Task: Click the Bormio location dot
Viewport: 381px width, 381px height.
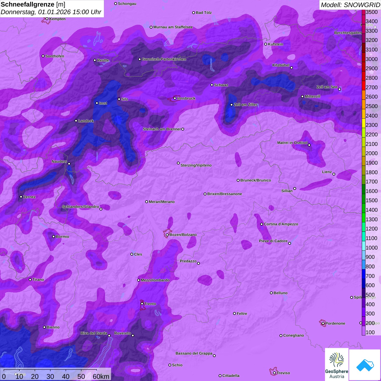Action: click(x=54, y=236)
